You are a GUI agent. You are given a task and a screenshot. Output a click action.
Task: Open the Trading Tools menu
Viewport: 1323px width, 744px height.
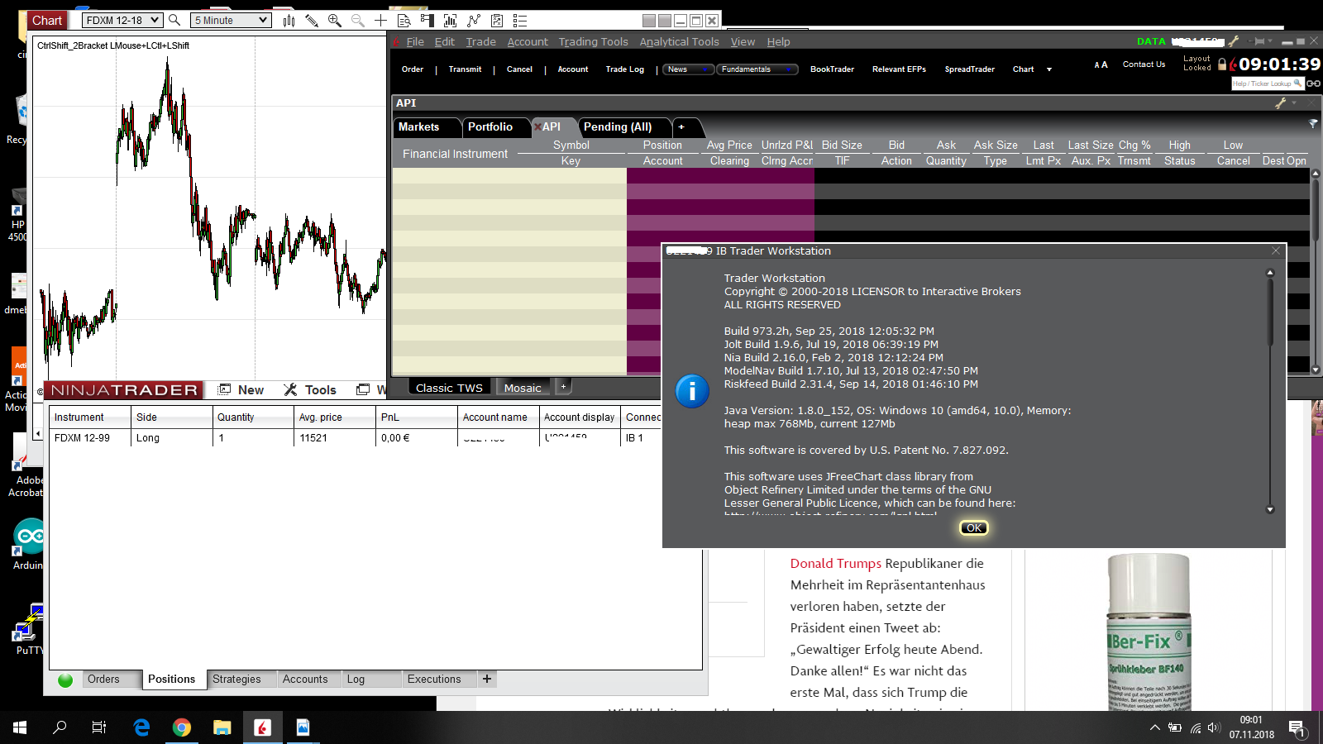point(593,42)
